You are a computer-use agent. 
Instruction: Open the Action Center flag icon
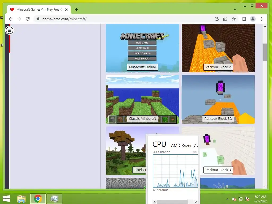pyautogui.click(x=247, y=199)
